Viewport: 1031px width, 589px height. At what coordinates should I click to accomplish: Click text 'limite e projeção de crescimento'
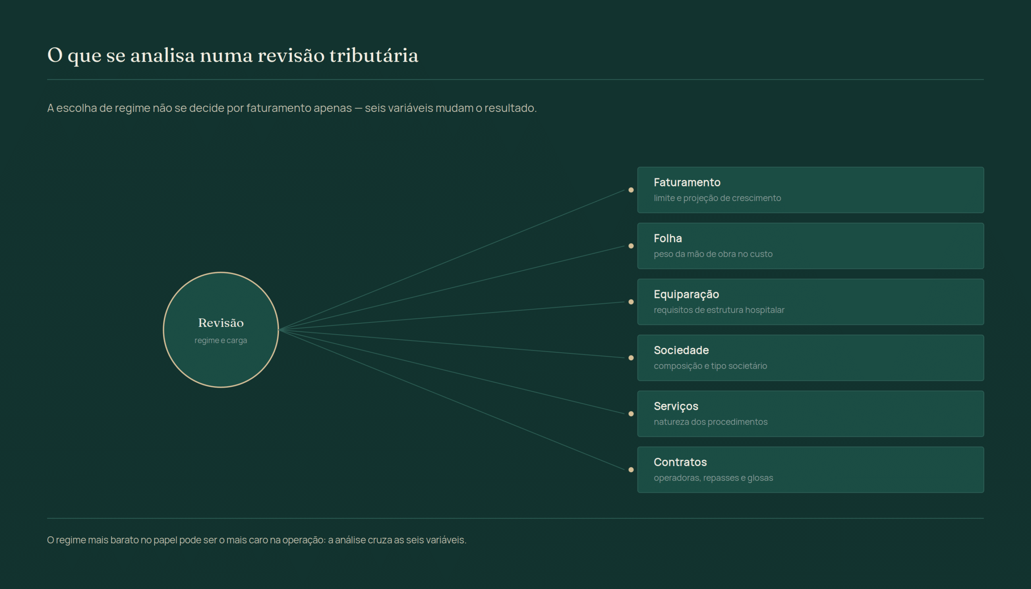pos(717,198)
